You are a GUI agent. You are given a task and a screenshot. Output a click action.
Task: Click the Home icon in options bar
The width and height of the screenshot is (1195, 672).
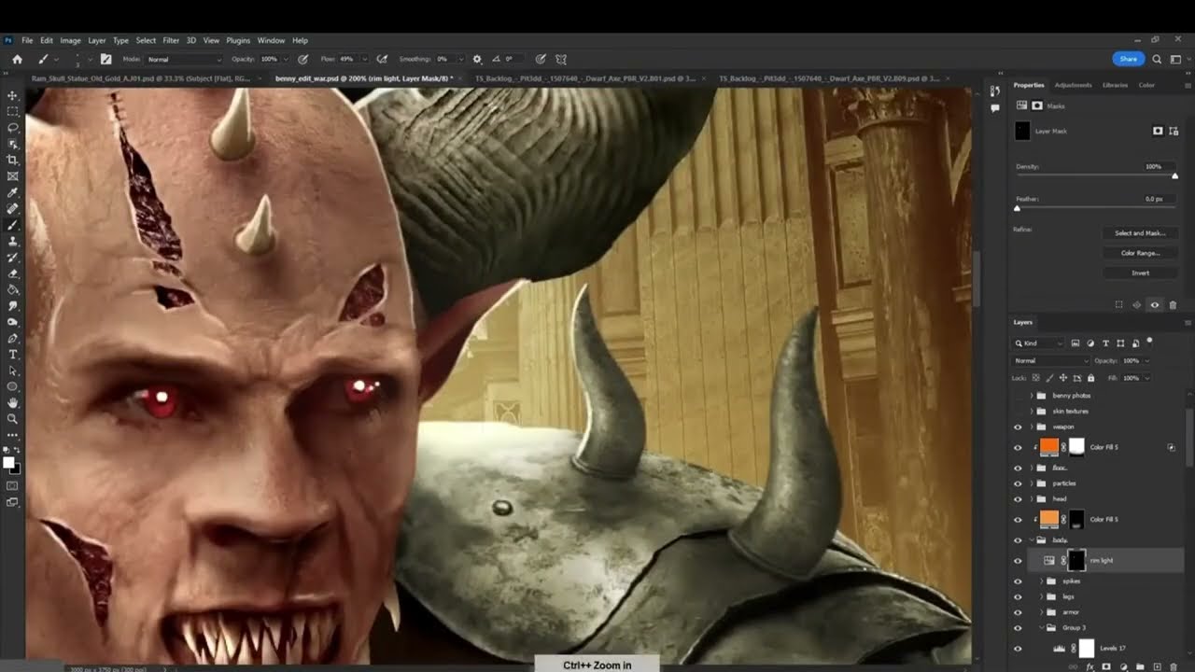point(17,59)
